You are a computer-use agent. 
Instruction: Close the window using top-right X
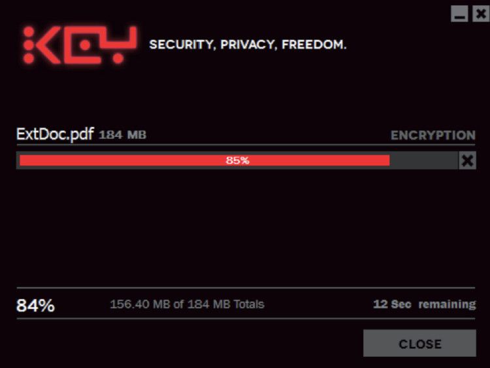tap(480, 15)
